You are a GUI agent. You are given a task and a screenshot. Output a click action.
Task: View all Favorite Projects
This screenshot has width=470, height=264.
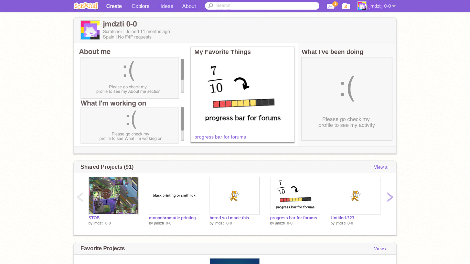click(382, 249)
